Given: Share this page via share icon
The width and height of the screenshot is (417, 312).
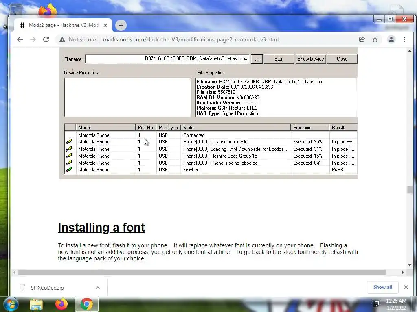Looking at the screenshot, I should [x=362, y=39].
